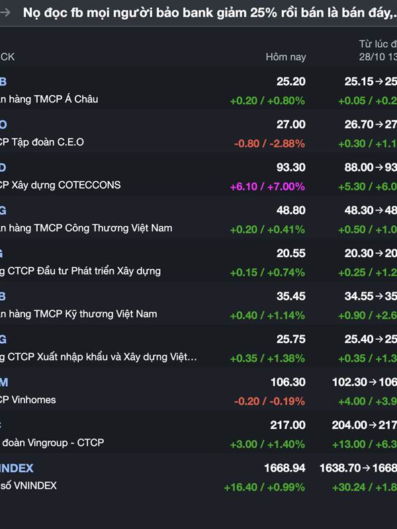Viewport: 397px width, 529px height.
Task: Select the Tập đoàn C.E.O stock name
Action: tap(42, 142)
